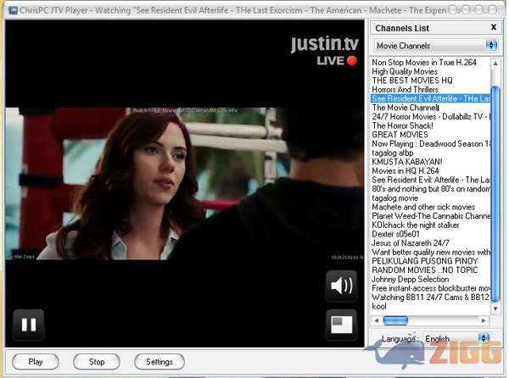Close the Channels List panel
Viewport: 509px width, 378px height.
pyautogui.click(x=494, y=27)
